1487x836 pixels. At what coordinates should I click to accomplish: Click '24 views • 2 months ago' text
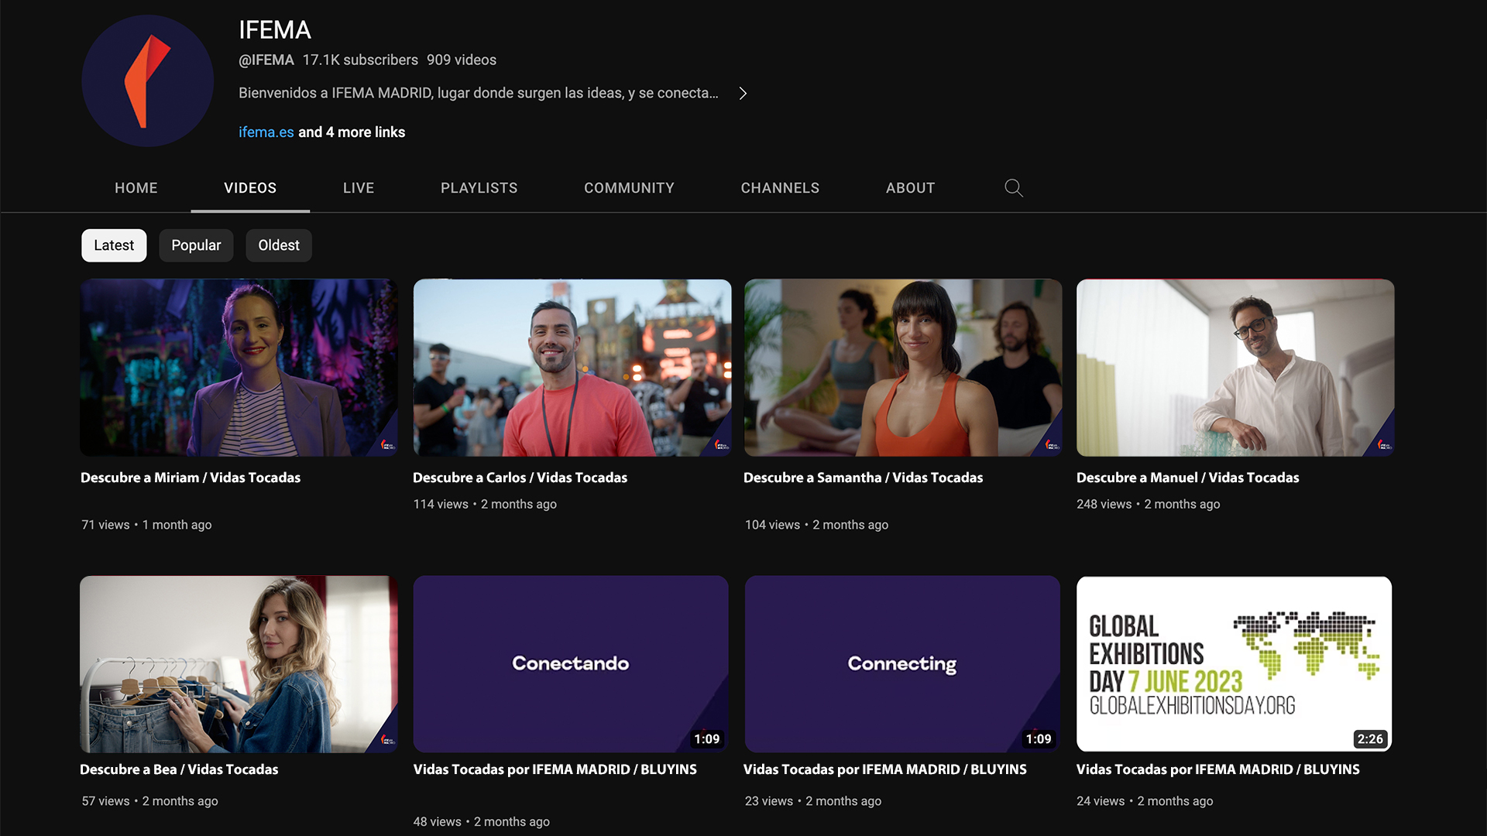(x=1145, y=801)
